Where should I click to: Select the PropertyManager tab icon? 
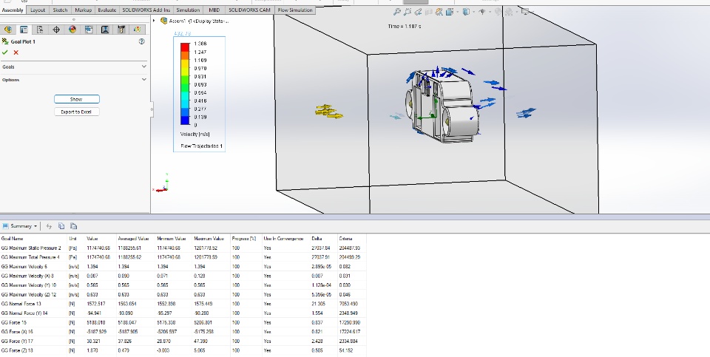pos(24,30)
